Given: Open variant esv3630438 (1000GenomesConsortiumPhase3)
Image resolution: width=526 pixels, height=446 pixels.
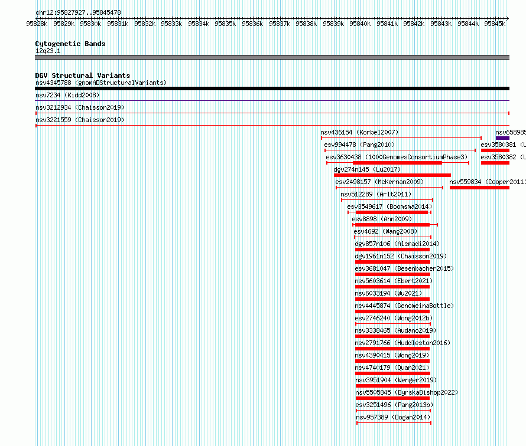Looking at the screenshot, I should point(397,157).
